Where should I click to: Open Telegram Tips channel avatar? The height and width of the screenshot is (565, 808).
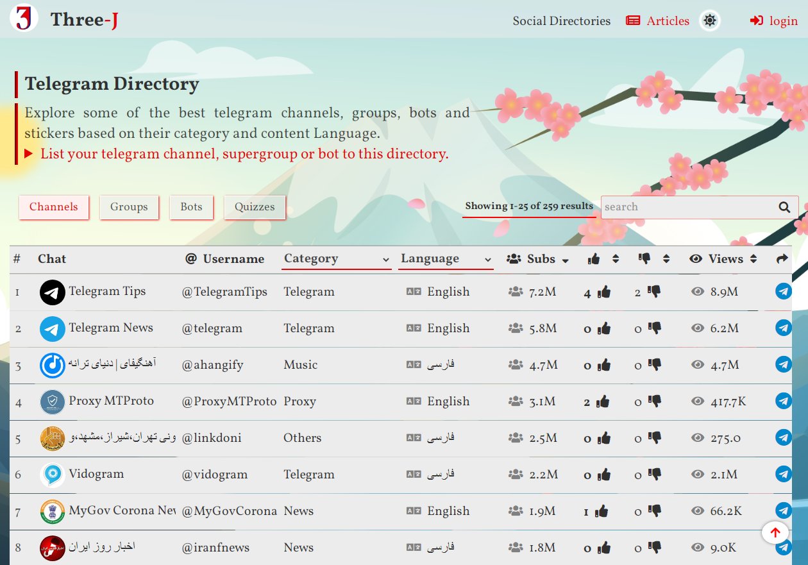pyautogui.click(x=53, y=292)
